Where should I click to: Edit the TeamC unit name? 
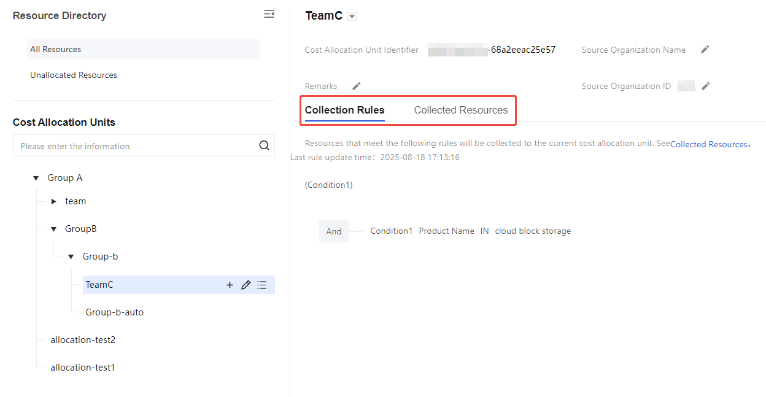tap(246, 285)
